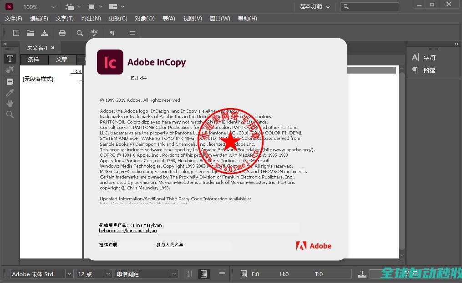The width and height of the screenshot is (462, 283).
Task: Expand the Adobe 宋体 Std font dropdown
Action: [69, 274]
